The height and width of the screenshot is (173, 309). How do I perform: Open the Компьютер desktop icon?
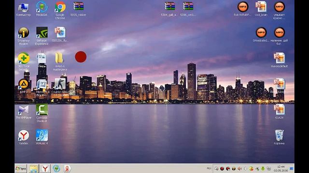24,10
